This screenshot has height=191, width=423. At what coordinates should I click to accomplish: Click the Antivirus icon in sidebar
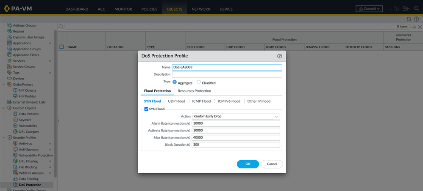[x=16, y=144]
